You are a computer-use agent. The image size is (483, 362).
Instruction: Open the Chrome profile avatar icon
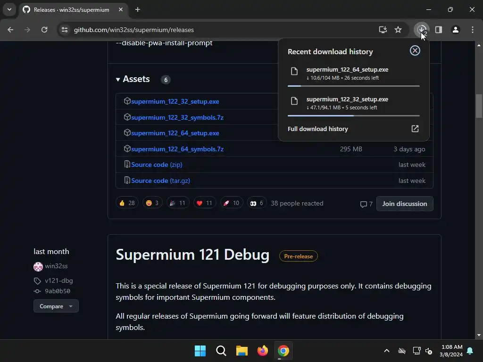click(x=455, y=30)
